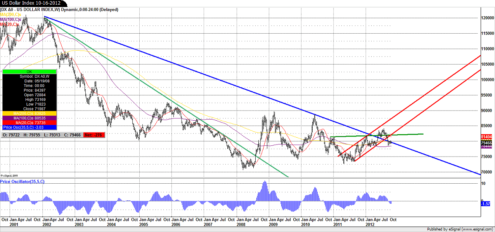Click the blue Price Osc(35,5,C) -3.03 row
The width and height of the screenshot is (495, 232).
pos(29,127)
